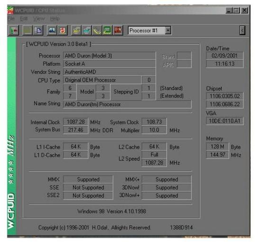Viewport: 258px width, 242px height.
Task: Click the Multiplier value 10.0
Action: [x=154, y=130]
